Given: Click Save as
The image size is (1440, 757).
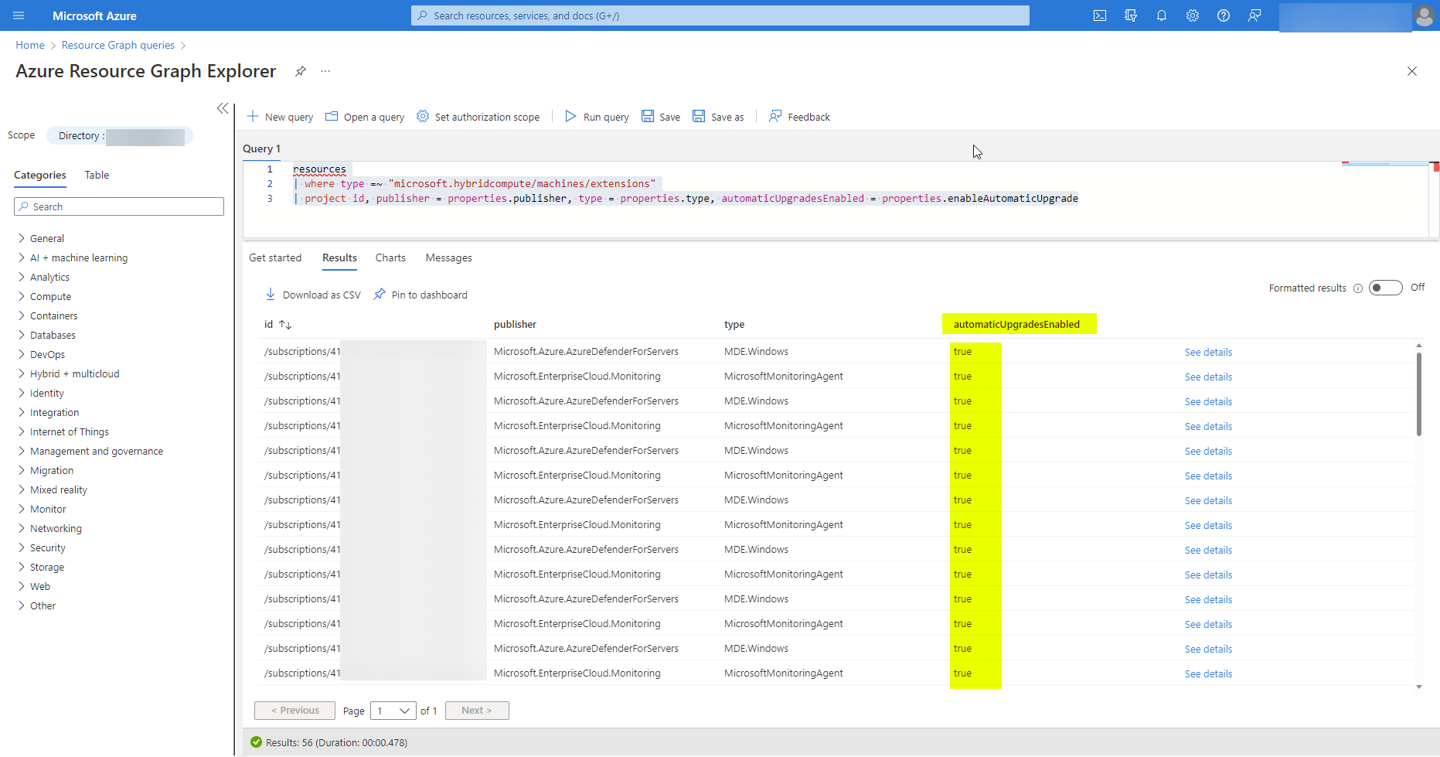Looking at the screenshot, I should (x=718, y=117).
